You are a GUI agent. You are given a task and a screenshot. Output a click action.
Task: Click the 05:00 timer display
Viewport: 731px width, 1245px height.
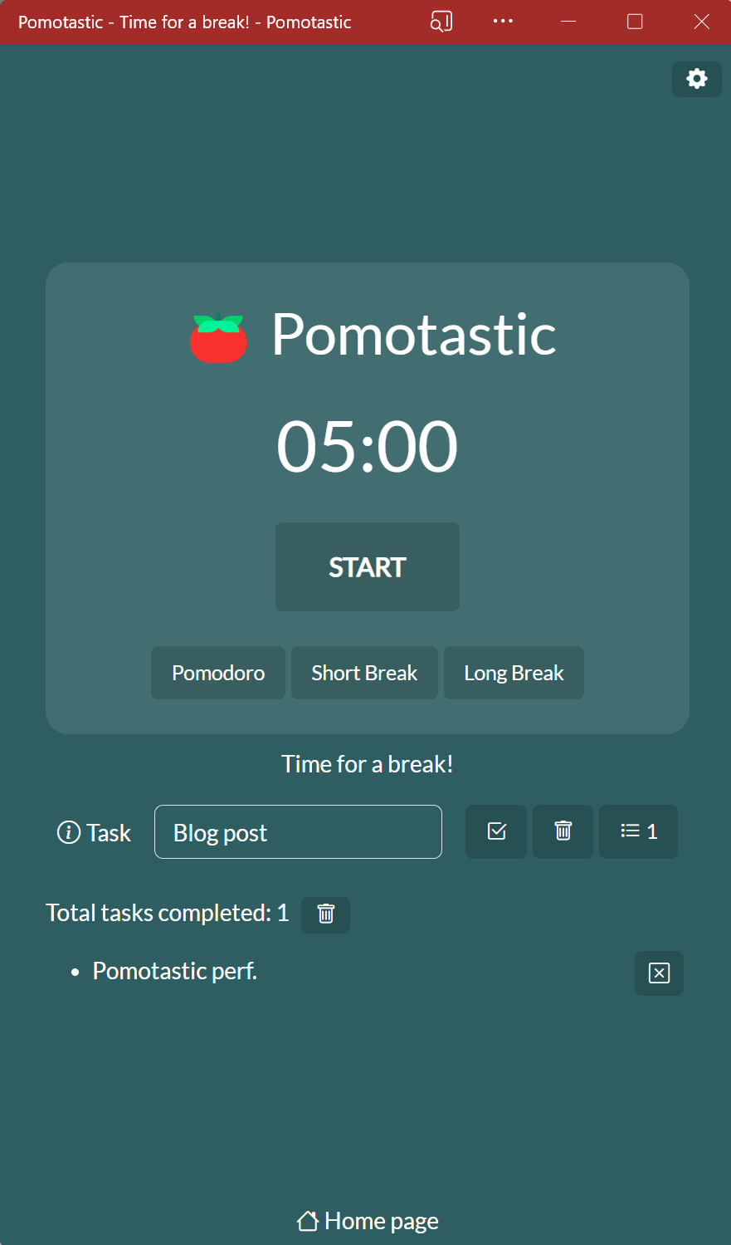click(x=367, y=446)
